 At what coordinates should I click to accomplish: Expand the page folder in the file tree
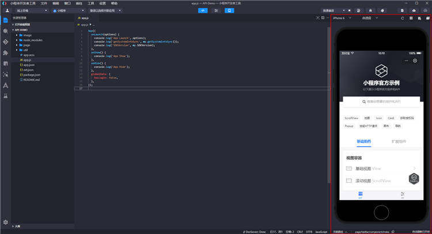(x=26, y=45)
